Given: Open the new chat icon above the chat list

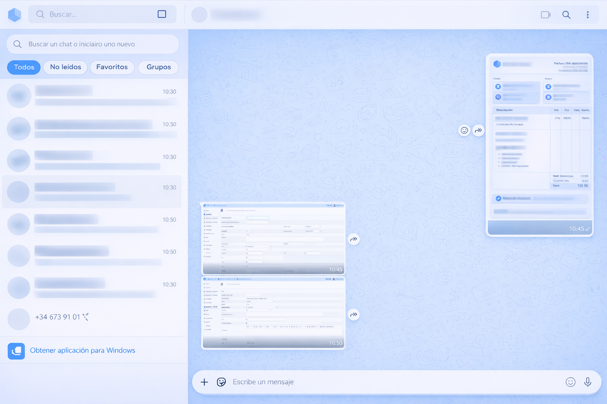Looking at the screenshot, I should click(x=162, y=14).
